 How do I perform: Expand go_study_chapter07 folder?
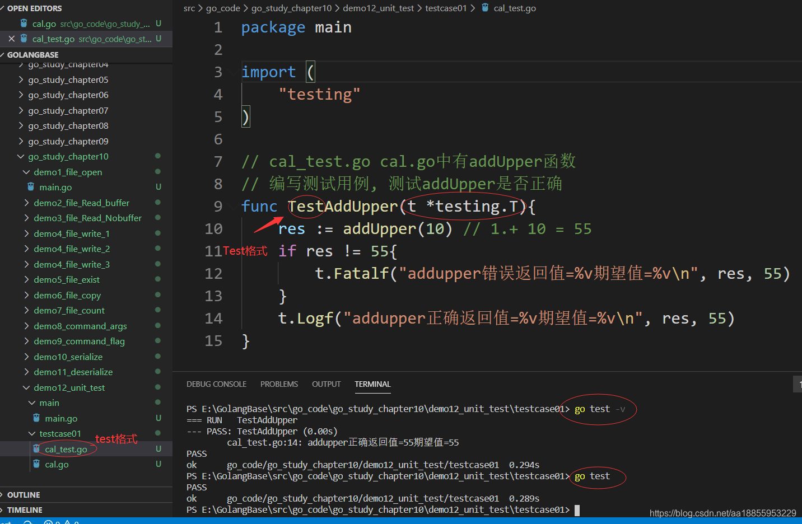(x=21, y=110)
